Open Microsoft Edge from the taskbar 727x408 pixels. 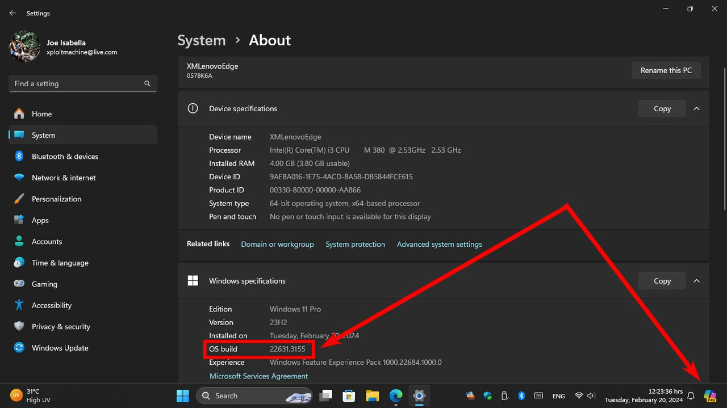coord(395,396)
